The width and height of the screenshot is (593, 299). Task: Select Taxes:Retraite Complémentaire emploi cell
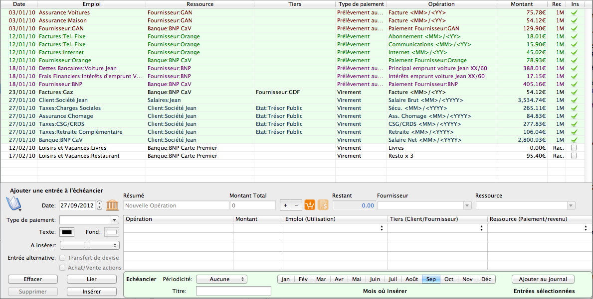[92, 132]
